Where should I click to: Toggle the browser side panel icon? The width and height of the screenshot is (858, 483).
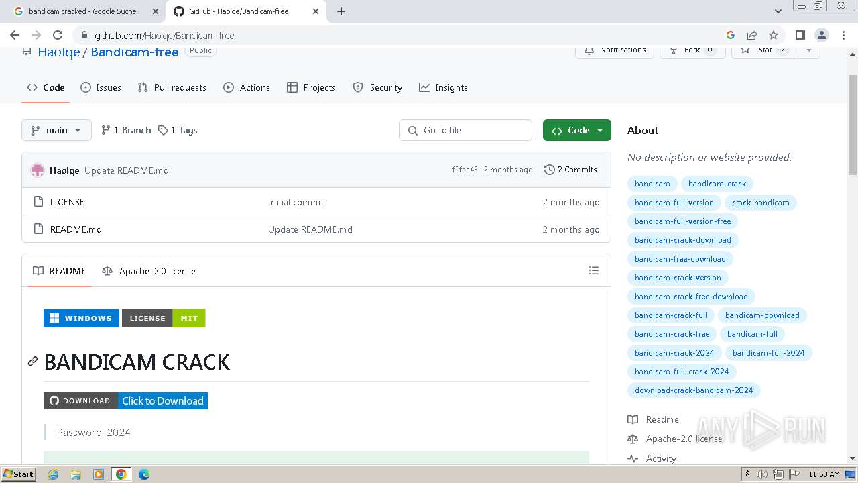pyautogui.click(x=800, y=35)
